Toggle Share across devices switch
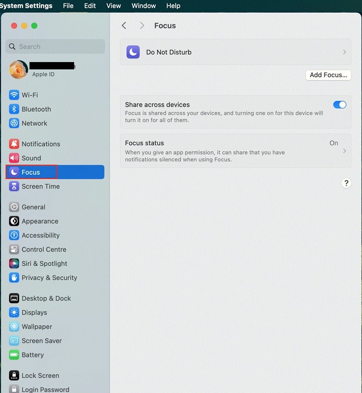362x393 pixels. tap(340, 105)
